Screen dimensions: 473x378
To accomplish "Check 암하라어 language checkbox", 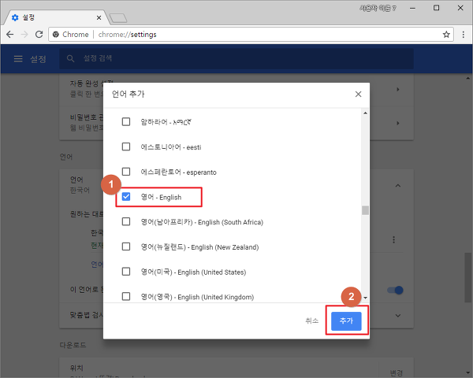I will [126, 122].
